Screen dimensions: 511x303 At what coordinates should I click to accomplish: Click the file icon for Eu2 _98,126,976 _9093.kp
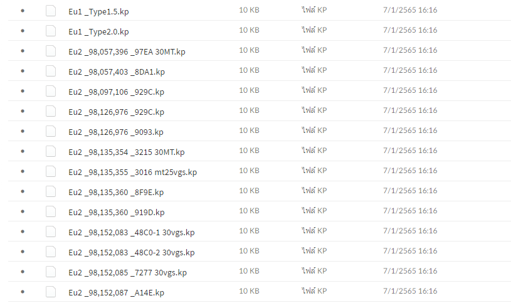(51, 131)
